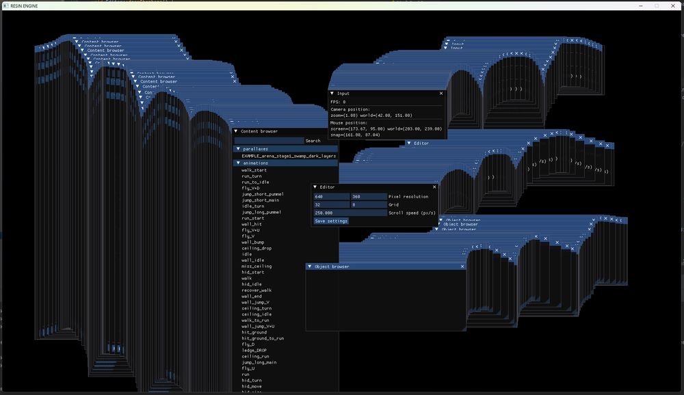Edit the pixel resolution height field 360
The width and height of the screenshot is (684, 395).
369,197
